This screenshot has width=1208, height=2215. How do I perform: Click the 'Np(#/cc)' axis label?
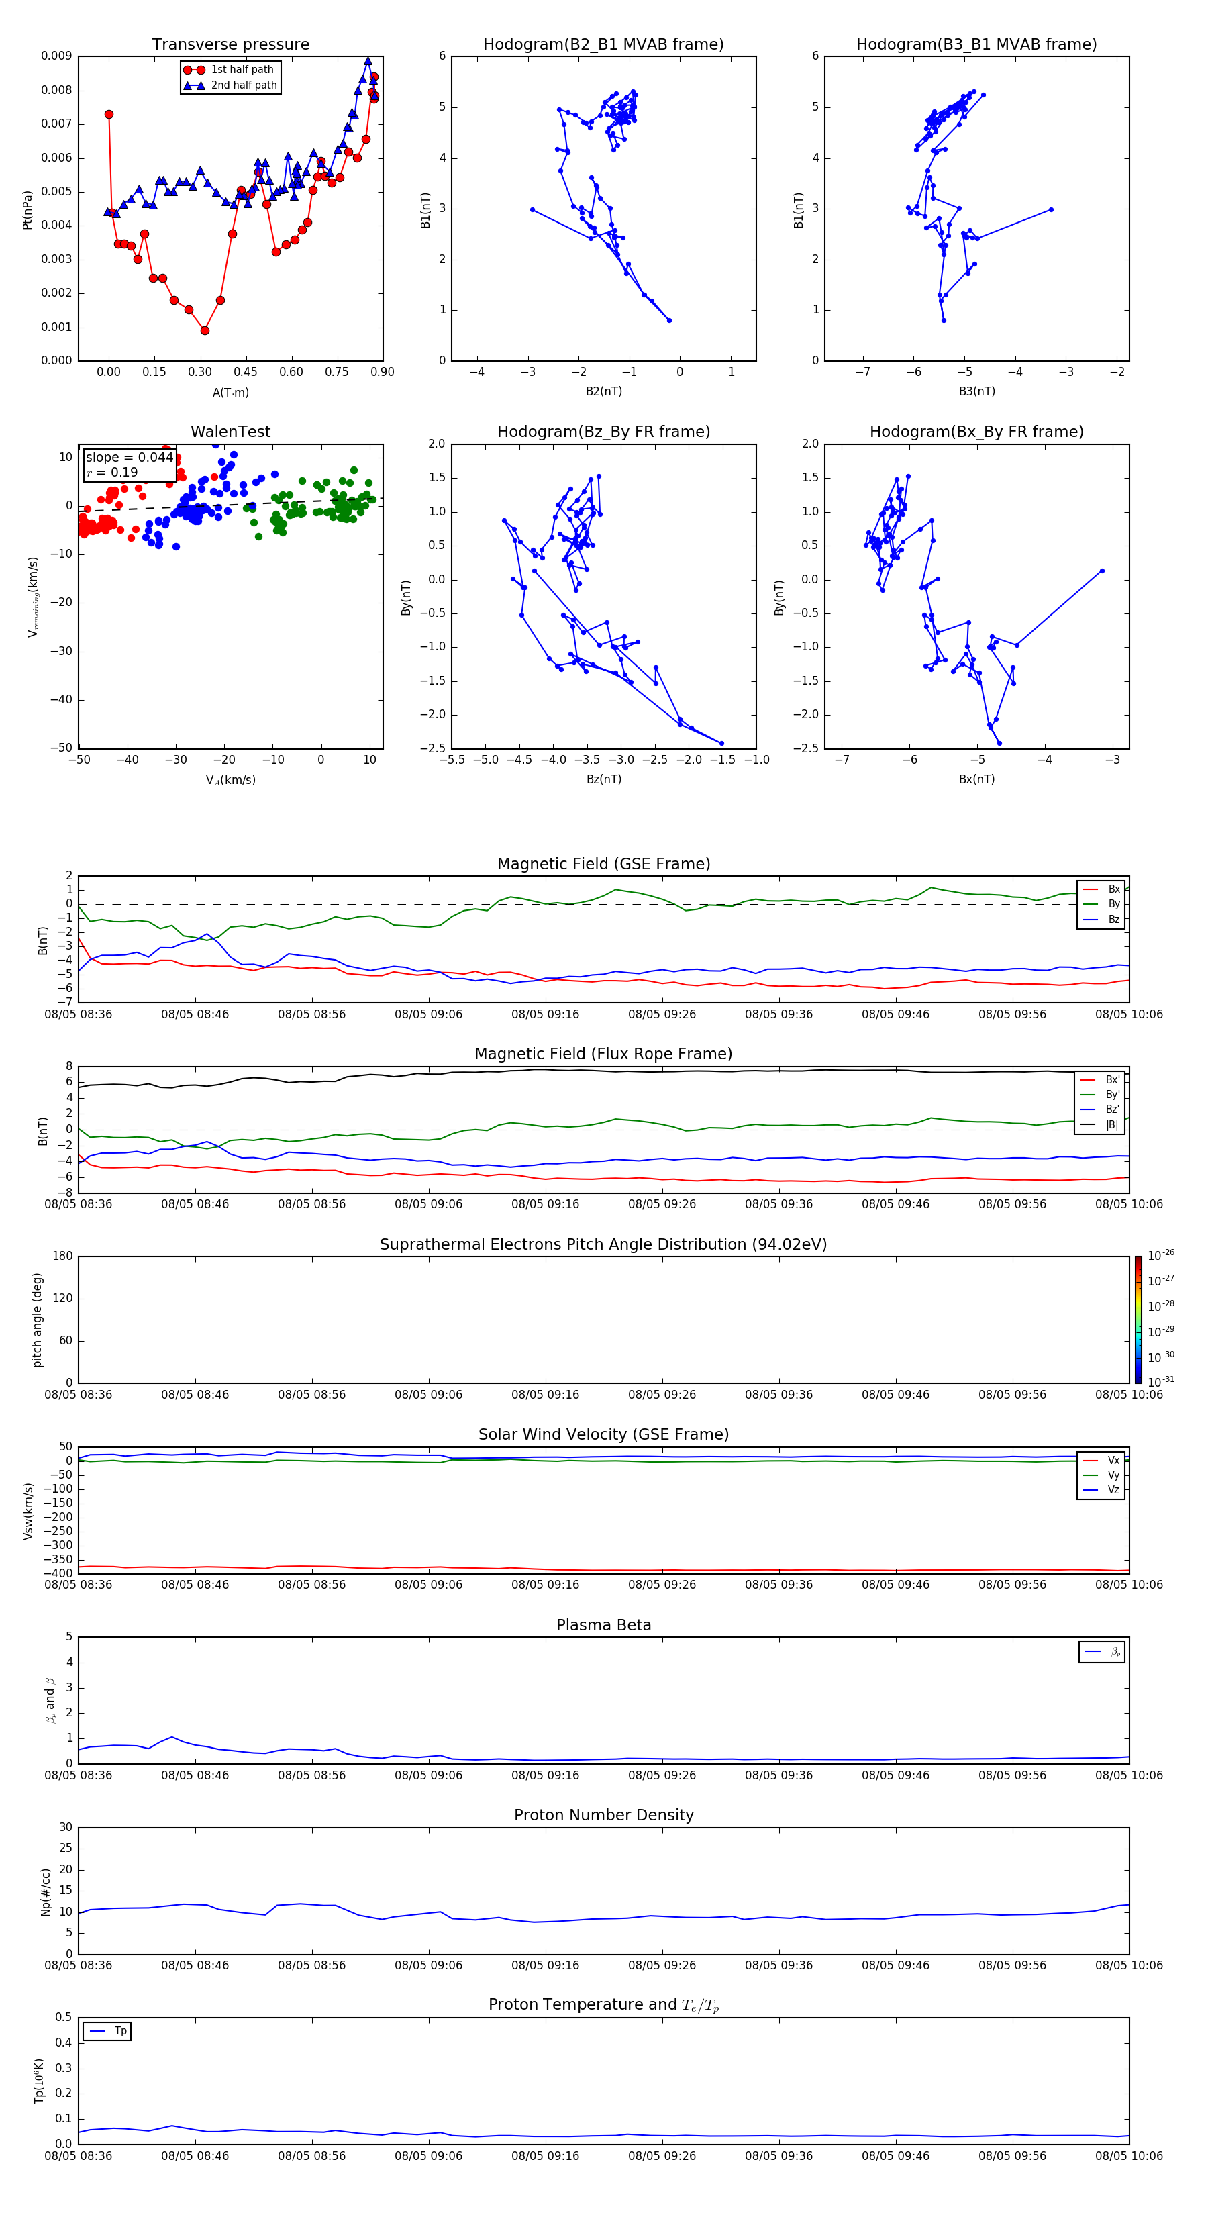[46, 1891]
